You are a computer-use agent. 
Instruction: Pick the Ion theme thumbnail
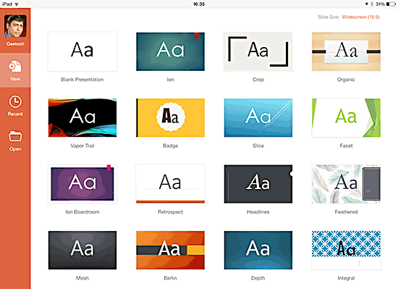click(x=170, y=51)
